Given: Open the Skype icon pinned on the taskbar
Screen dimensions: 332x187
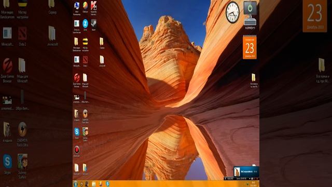Looking at the screenshot, I should tap(107, 184).
